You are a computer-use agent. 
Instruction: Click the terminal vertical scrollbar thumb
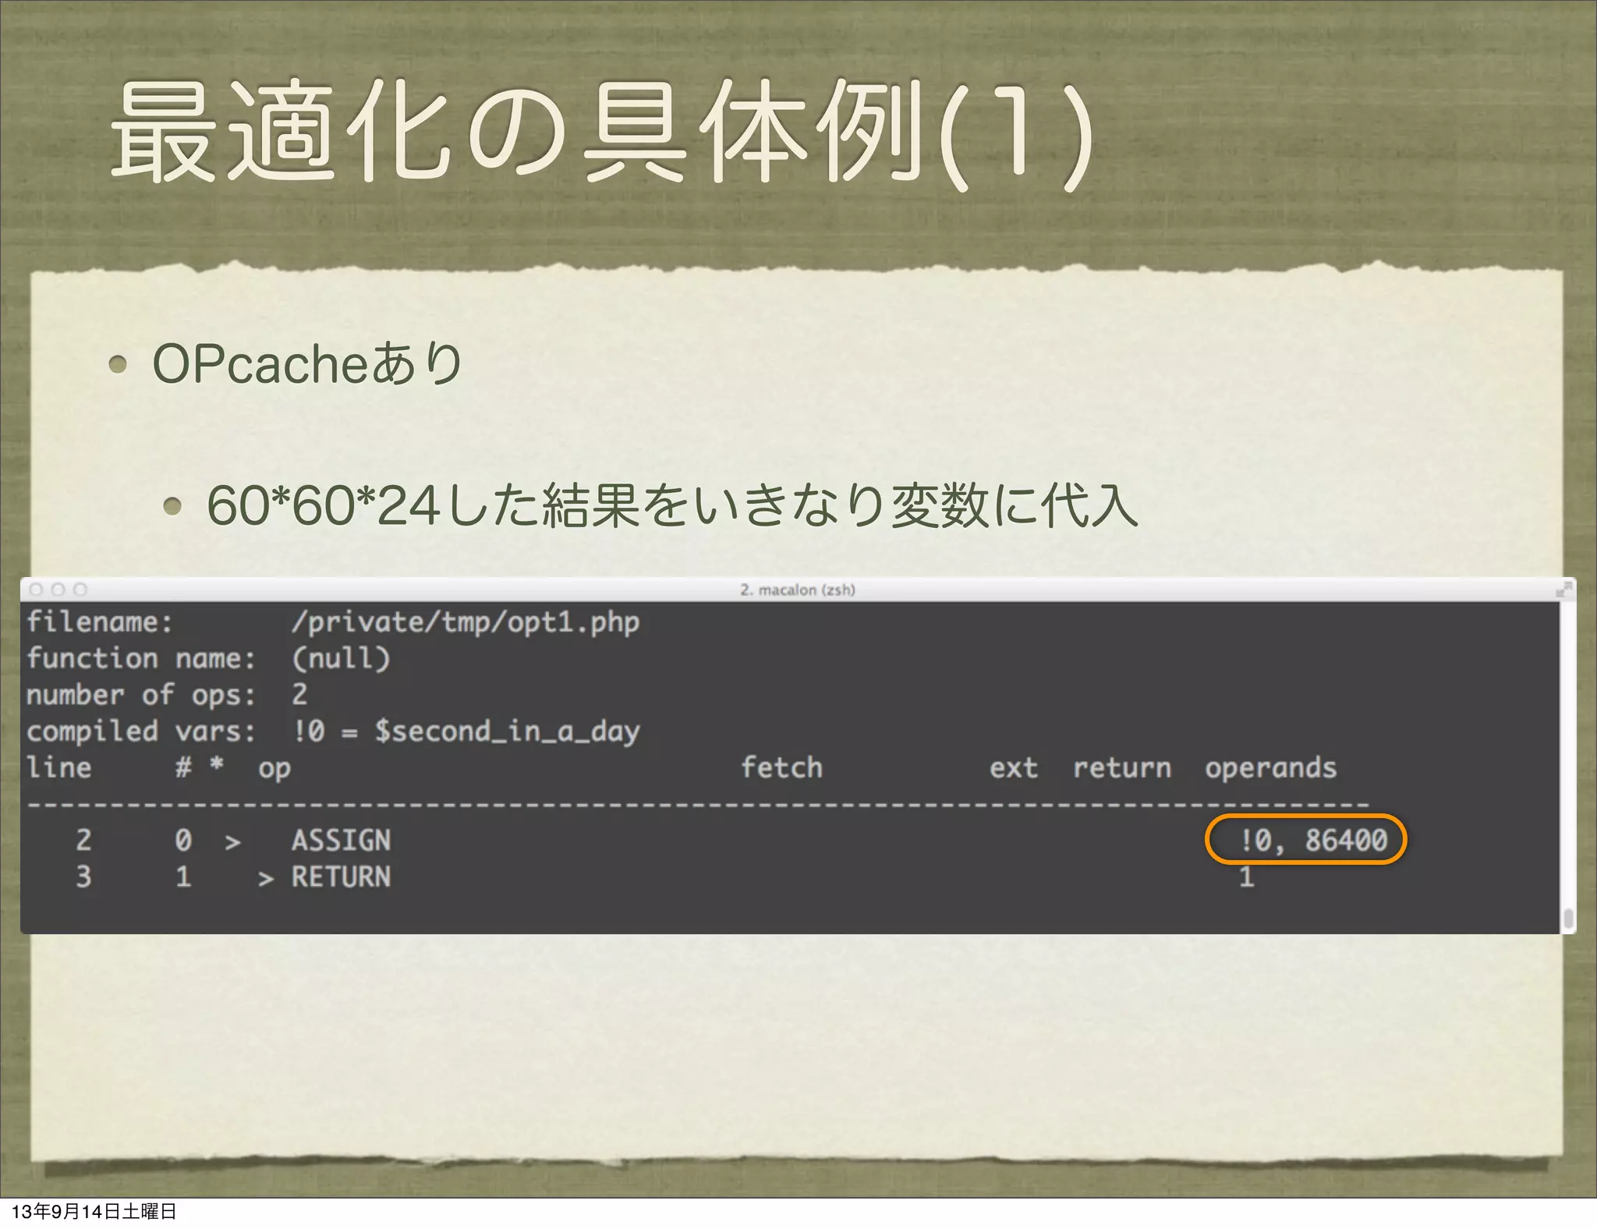click(x=1568, y=919)
